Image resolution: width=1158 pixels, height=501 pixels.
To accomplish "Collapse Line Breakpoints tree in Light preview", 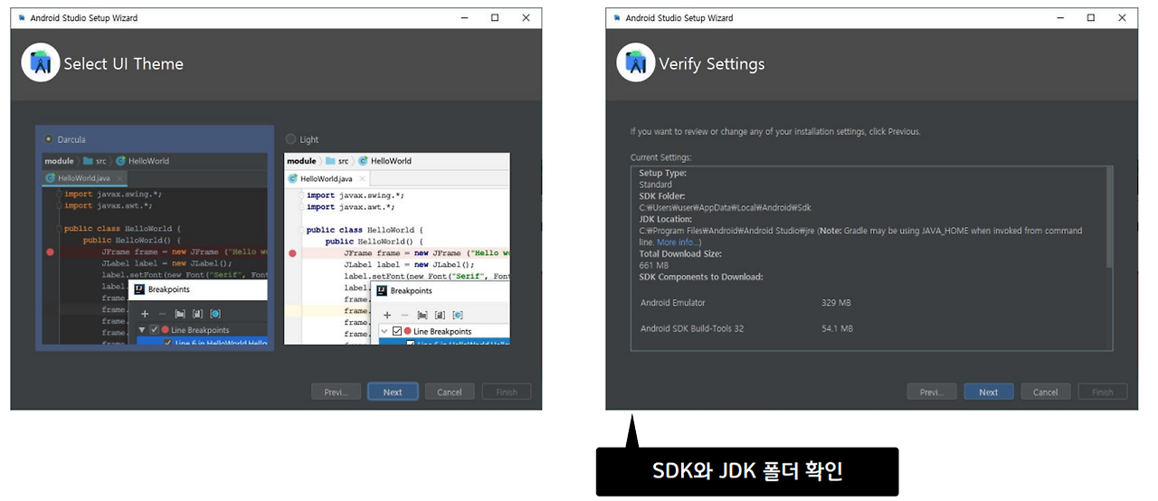I will 384,332.
